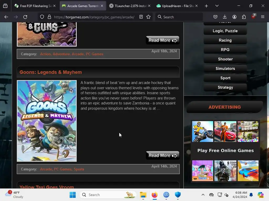Select Logic, Puzzle in sidebar categories
Viewport: 269px width, 201px height.
[x=225, y=31]
